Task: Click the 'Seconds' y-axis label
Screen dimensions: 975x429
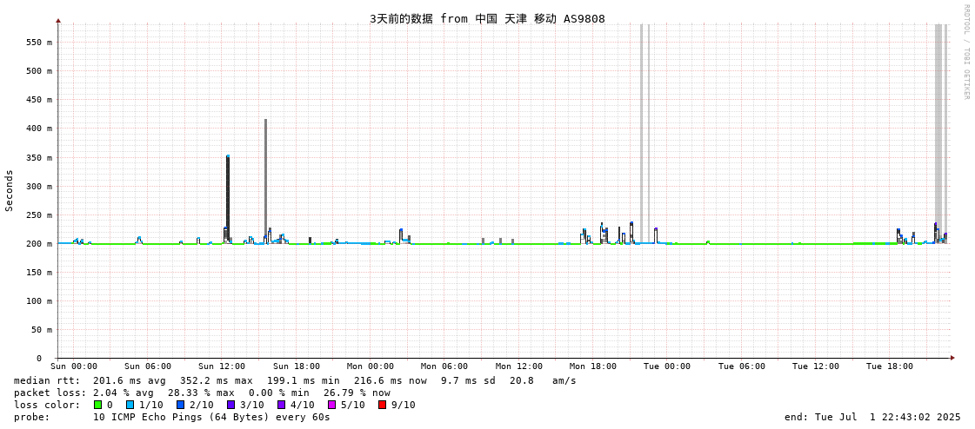Action: click(x=10, y=190)
